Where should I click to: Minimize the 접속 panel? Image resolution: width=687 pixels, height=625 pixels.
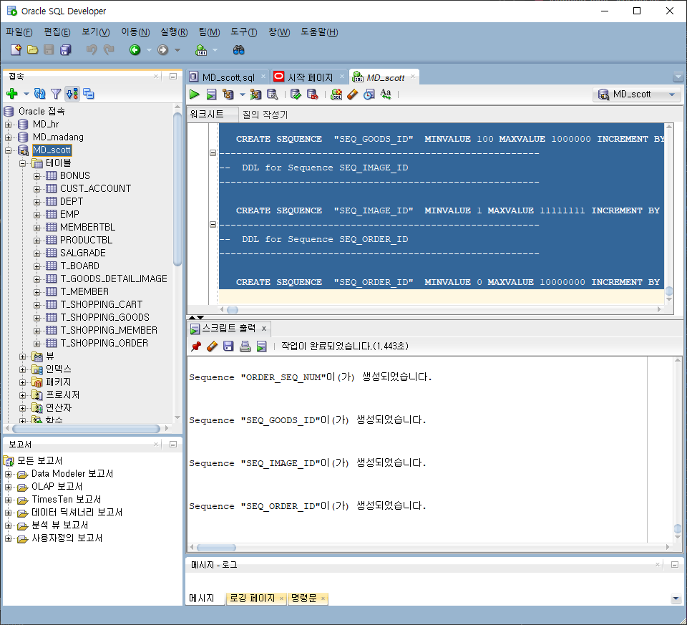click(x=173, y=77)
